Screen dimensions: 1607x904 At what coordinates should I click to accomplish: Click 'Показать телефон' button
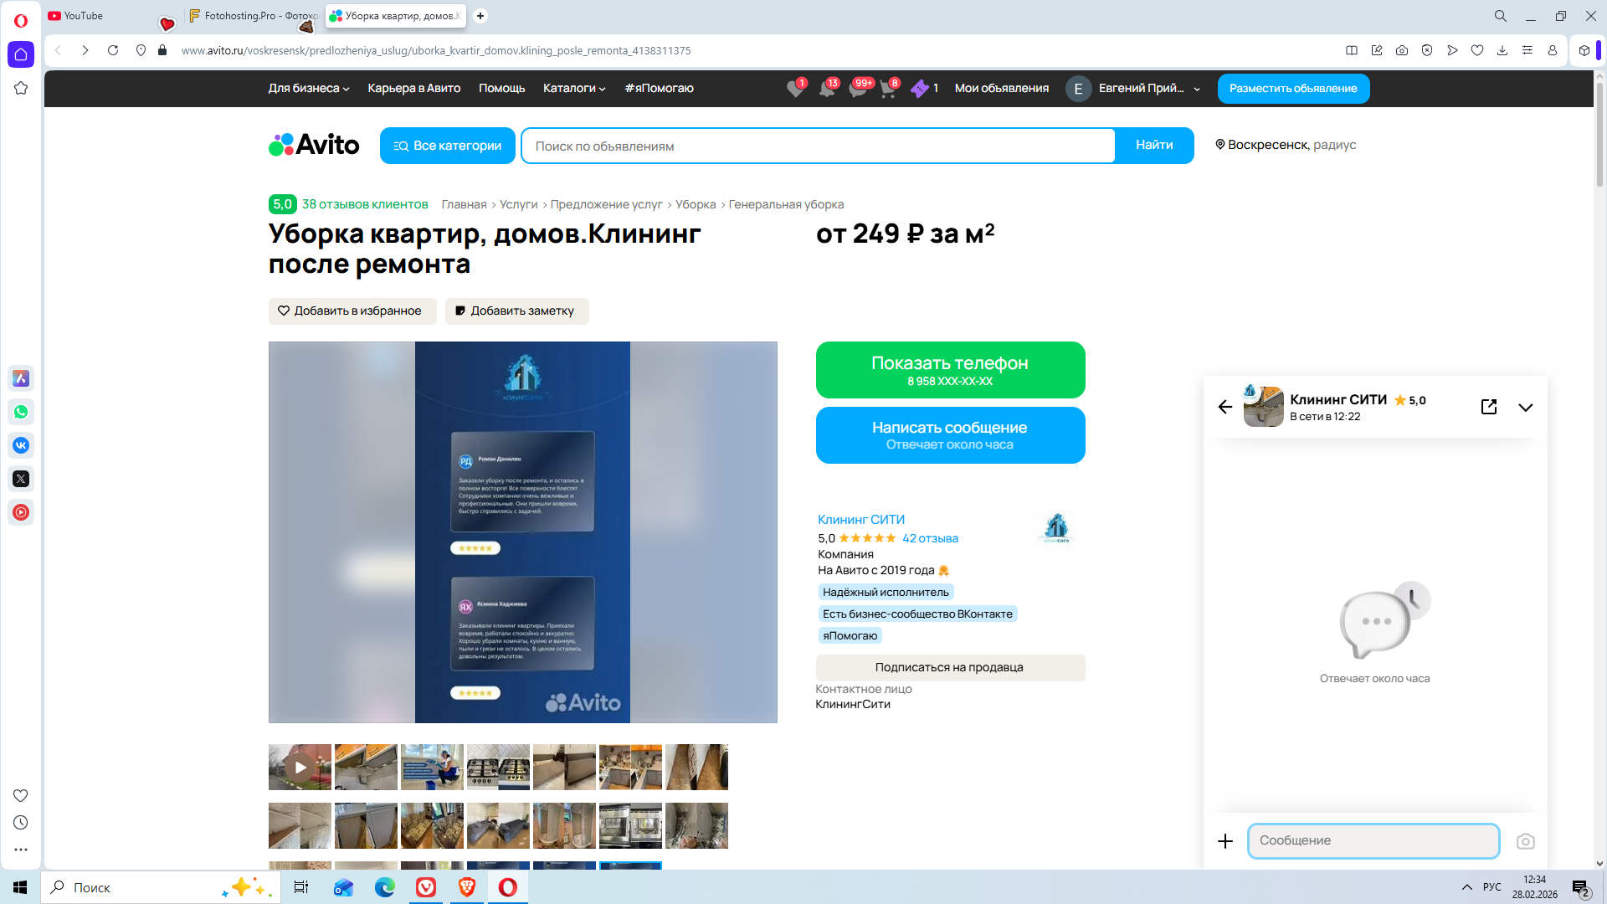point(949,370)
